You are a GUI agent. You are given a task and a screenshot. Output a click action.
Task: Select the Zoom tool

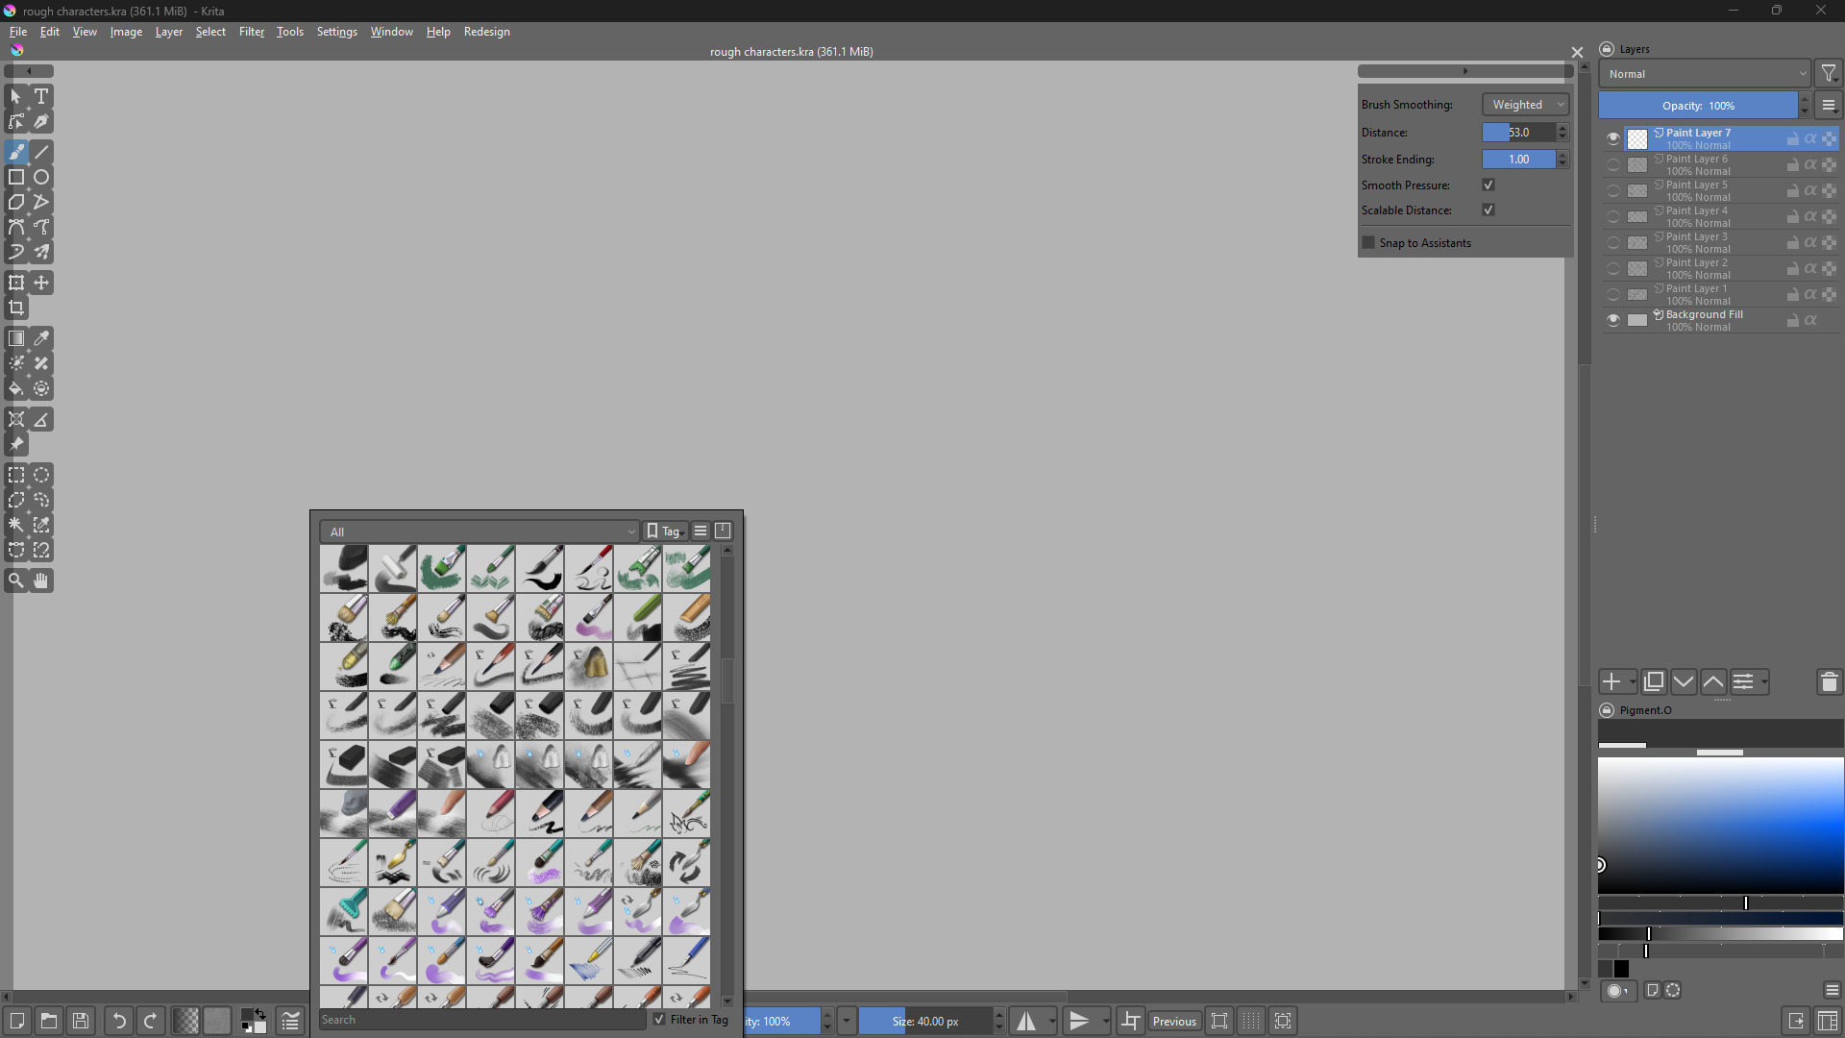[16, 581]
